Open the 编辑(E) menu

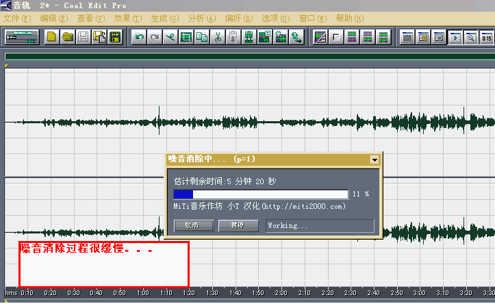pyautogui.click(x=54, y=18)
